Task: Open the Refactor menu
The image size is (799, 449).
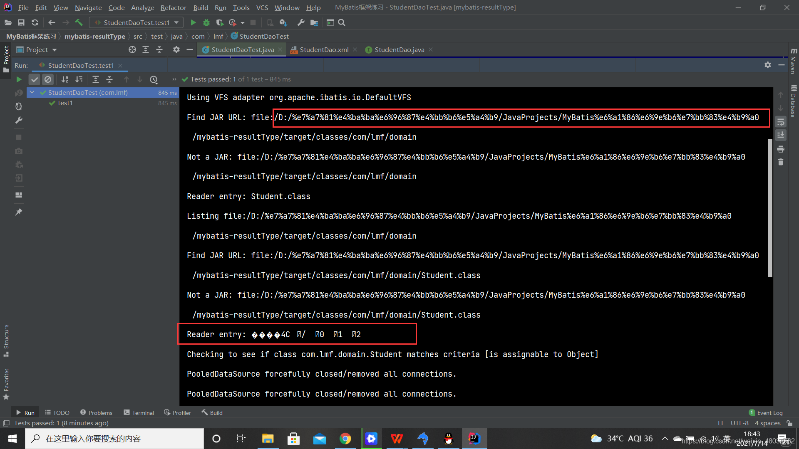Action: click(173, 7)
